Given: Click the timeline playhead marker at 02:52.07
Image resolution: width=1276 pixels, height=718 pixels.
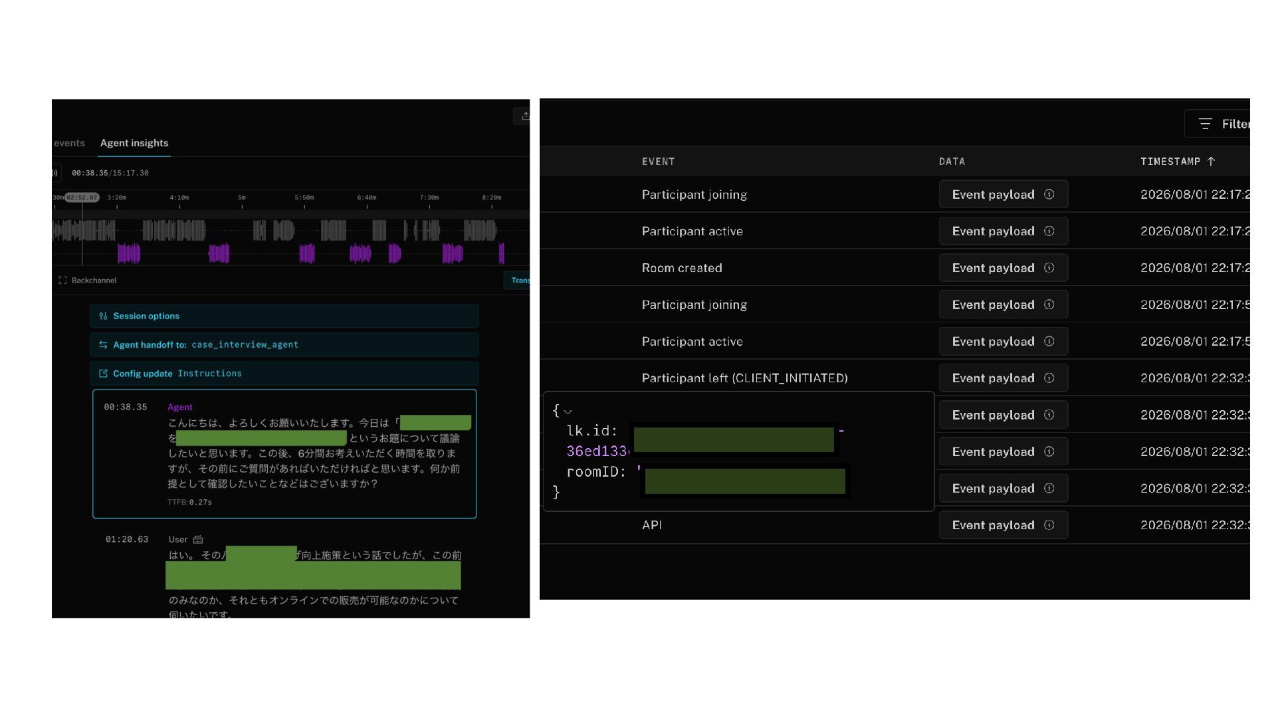Looking at the screenshot, I should point(82,197).
